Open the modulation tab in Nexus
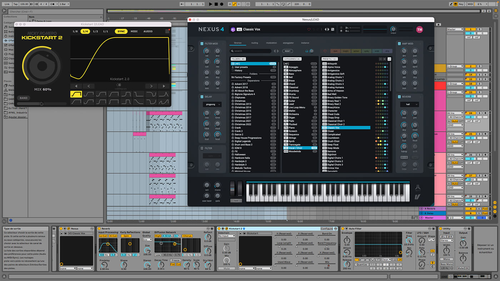 coord(271,43)
